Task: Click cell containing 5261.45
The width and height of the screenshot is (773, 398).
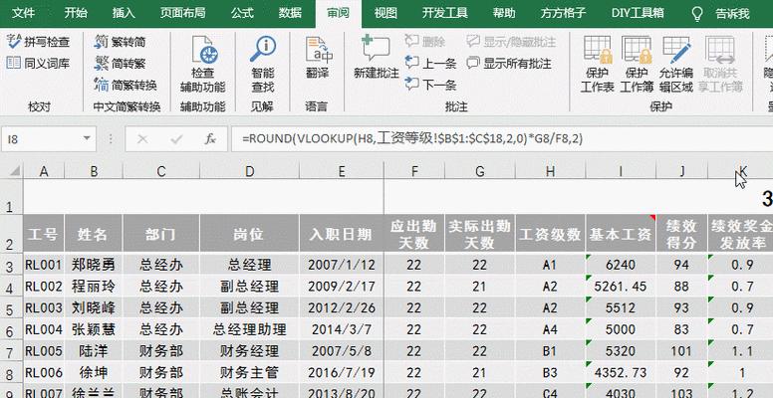Action: pyautogui.click(x=621, y=287)
